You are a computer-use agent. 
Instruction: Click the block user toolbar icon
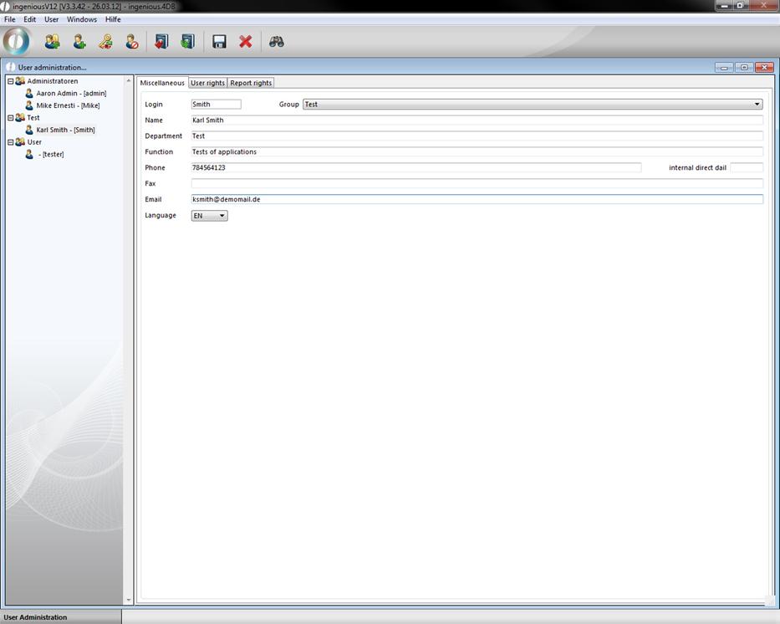132,41
